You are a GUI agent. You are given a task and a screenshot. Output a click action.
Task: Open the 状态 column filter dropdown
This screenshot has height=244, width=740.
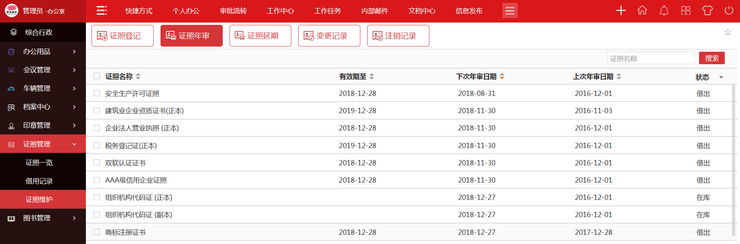click(x=721, y=77)
